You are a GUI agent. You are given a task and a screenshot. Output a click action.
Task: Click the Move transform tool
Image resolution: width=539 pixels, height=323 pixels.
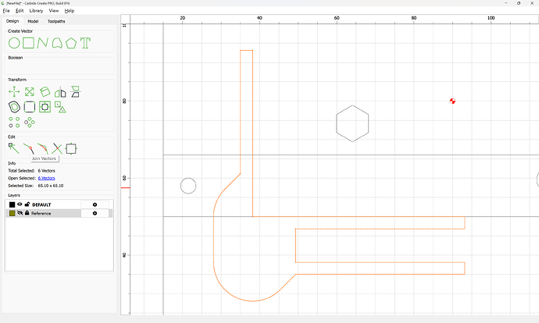pos(14,91)
